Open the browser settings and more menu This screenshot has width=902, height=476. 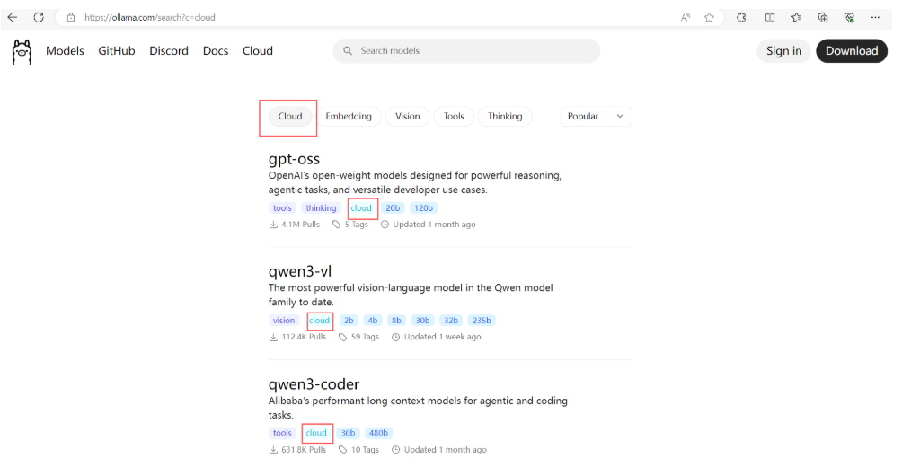[875, 17]
